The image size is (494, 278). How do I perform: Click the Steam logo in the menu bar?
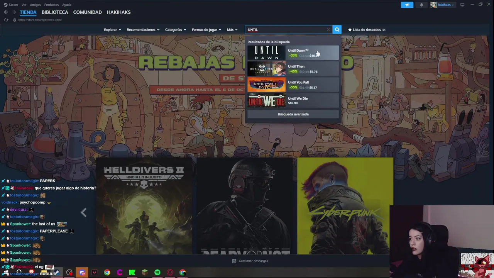coord(5,5)
